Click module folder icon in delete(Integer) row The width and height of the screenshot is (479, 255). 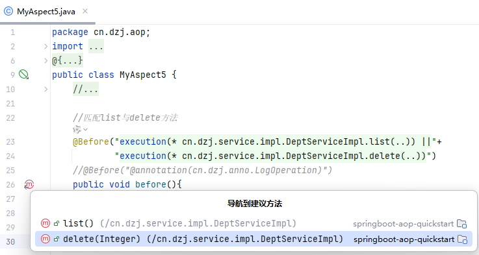click(x=462, y=239)
